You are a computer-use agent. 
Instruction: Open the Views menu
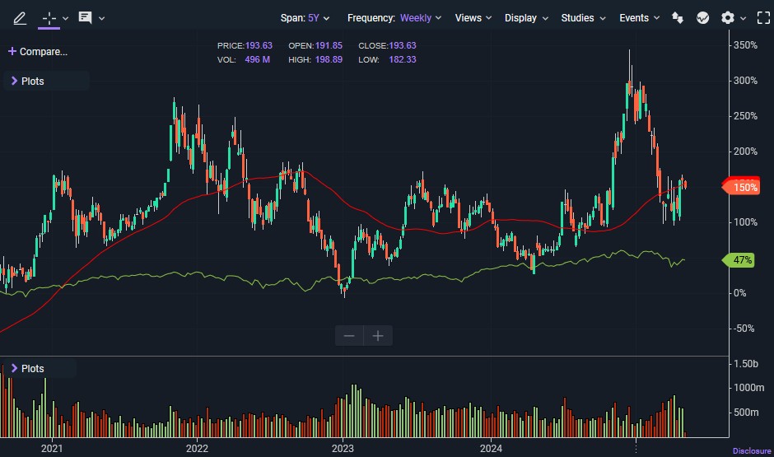click(x=473, y=17)
